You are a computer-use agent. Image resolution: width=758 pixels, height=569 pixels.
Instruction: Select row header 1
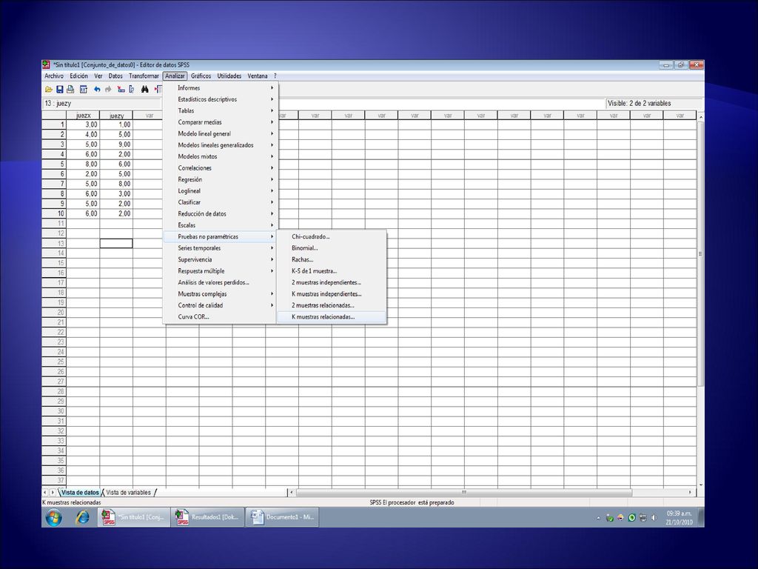[53, 124]
